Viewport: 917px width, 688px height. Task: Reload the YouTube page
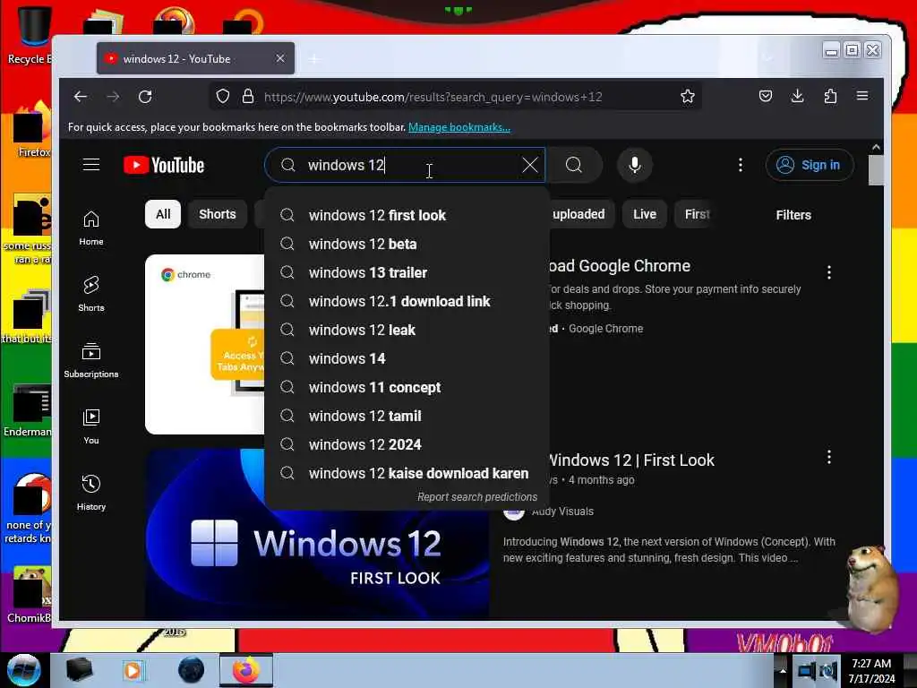click(x=145, y=97)
